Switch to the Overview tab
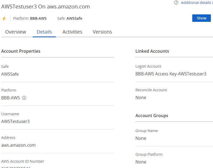The image size is (213, 168). (x=15, y=32)
